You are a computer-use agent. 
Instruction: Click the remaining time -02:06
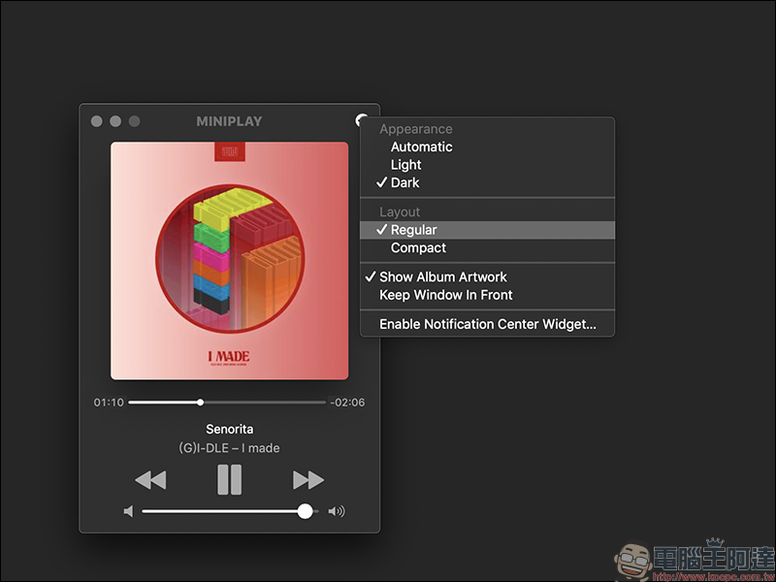(347, 403)
